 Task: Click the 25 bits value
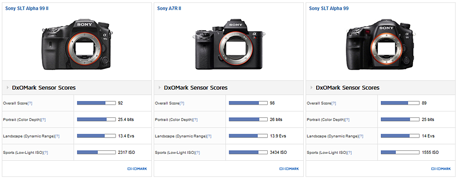(428, 119)
